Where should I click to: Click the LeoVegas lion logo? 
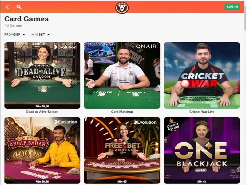122,7
